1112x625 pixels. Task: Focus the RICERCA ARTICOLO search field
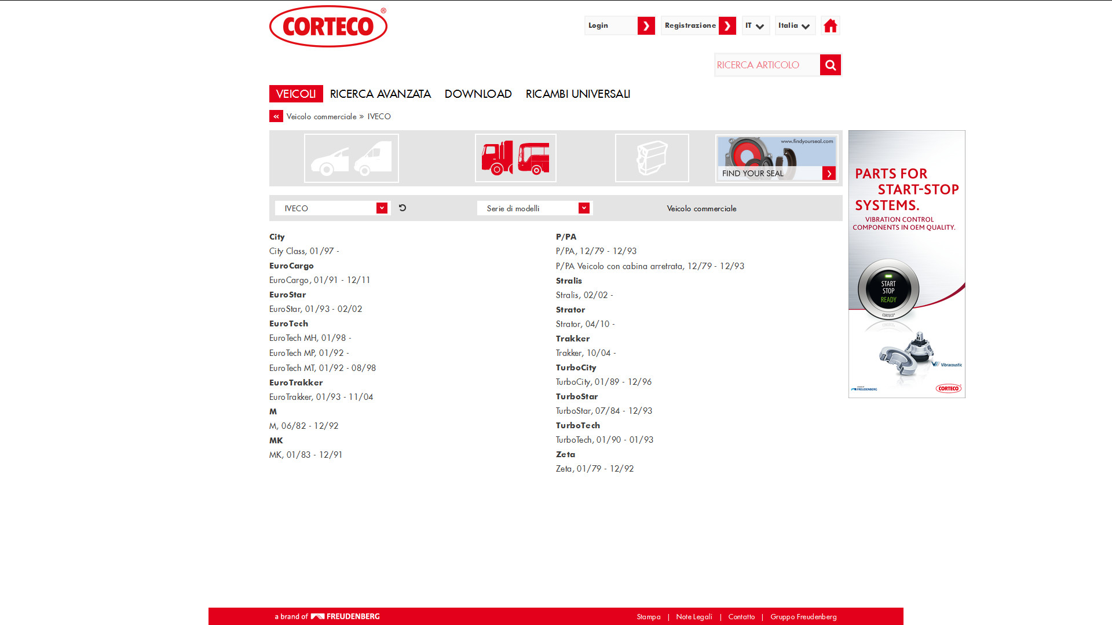tap(767, 65)
